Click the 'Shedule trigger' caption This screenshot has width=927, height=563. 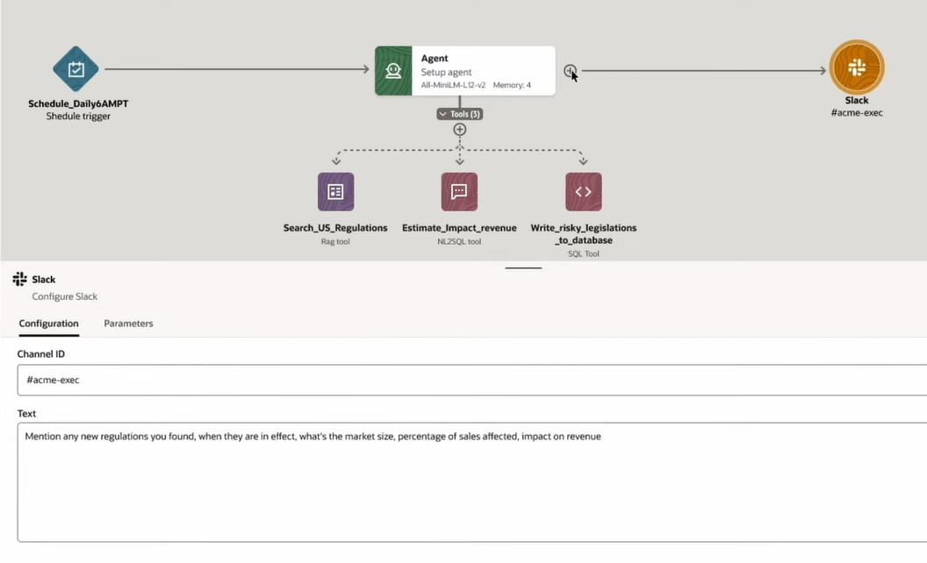pyautogui.click(x=78, y=117)
